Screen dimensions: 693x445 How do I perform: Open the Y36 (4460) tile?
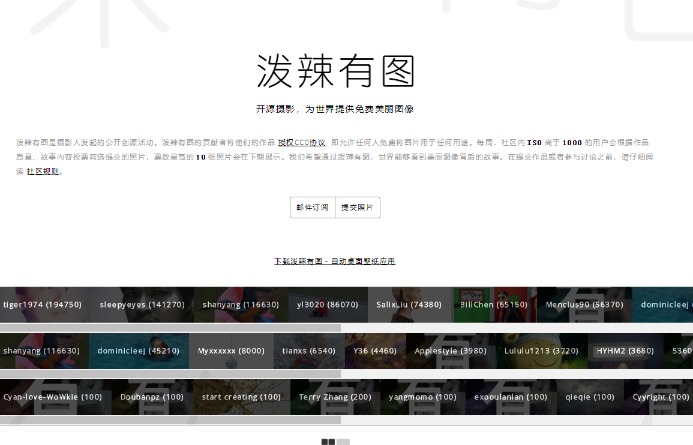(375, 351)
